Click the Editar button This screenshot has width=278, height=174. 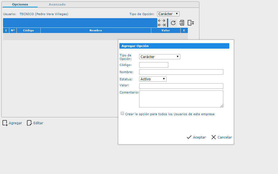pyautogui.click(x=35, y=123)
